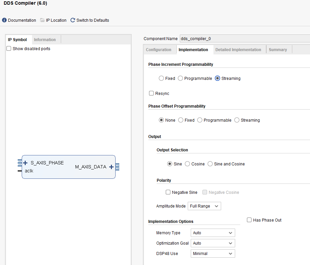The height and width of the screenshot is (265, 310).
Task: Choose Sine and Cosine output selection
Action: click(210, 164)
